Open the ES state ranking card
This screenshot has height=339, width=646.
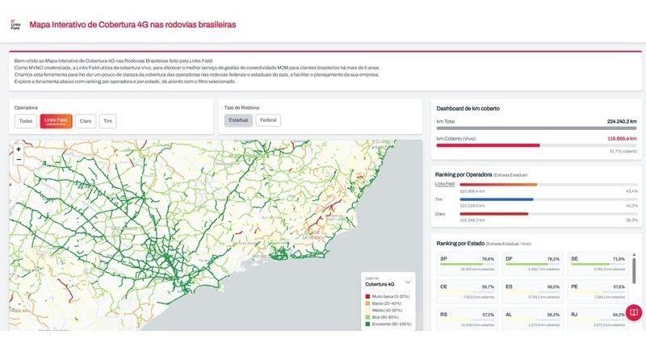tap(533, 291)
